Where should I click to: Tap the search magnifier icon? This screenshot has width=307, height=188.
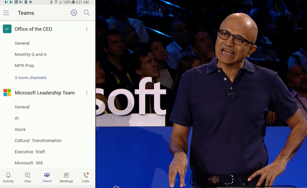87,13
